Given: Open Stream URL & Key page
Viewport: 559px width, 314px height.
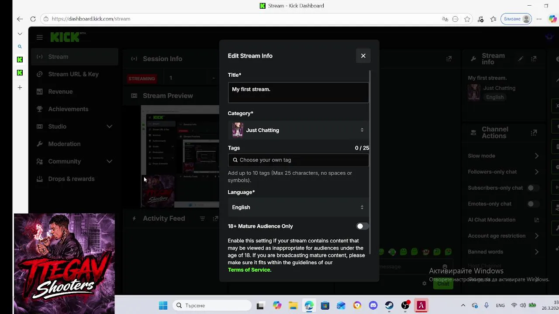Looking at the screenshot, I should click(x=73, y=74).
